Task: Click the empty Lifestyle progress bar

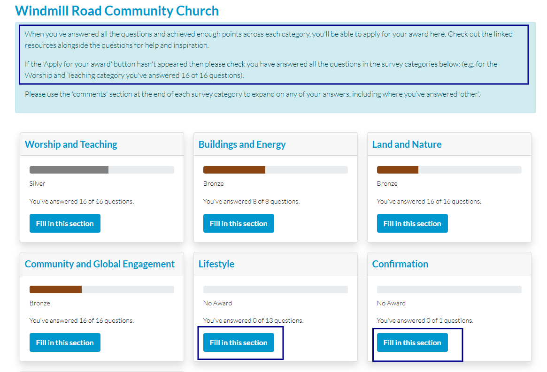Action: click(x=276, y=289)
